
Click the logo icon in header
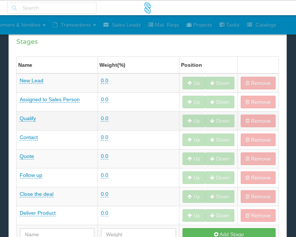[148, 8]
